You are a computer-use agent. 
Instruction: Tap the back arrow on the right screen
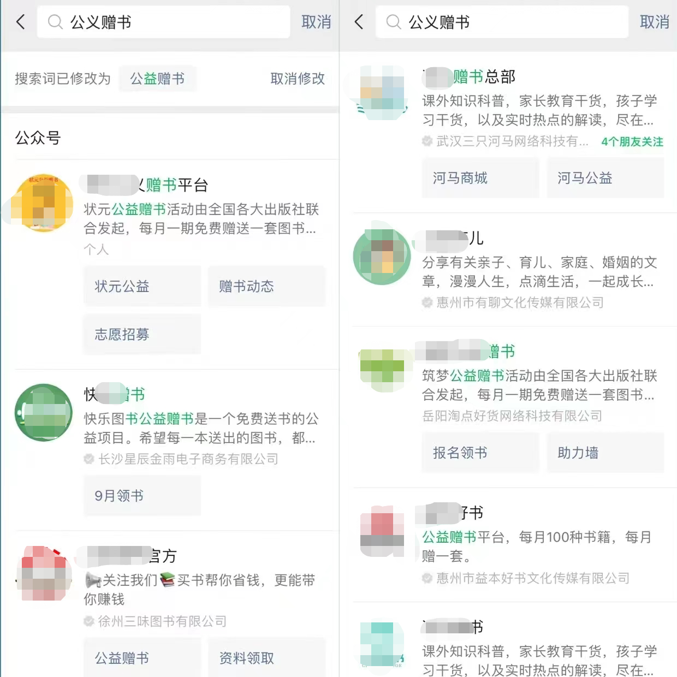(359, 22)
